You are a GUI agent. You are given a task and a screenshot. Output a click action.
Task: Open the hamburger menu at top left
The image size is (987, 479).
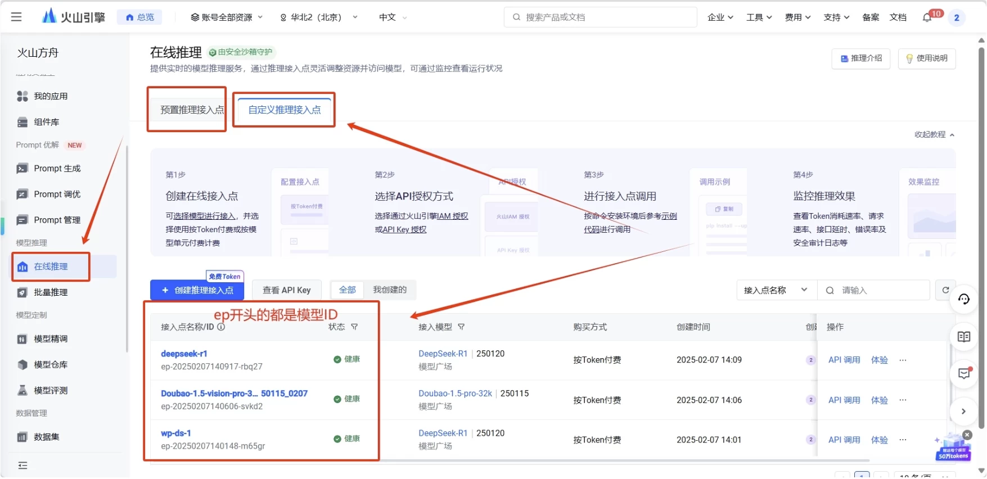(x=16, y=17)
